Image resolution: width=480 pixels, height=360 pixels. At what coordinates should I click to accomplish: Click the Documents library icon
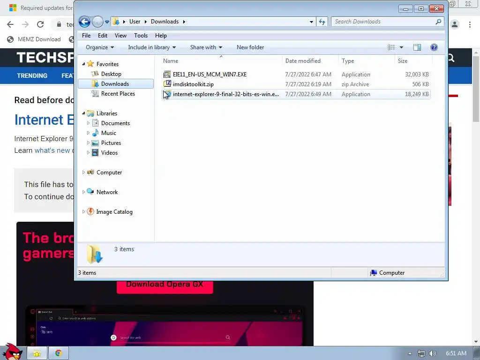(95, 123)
